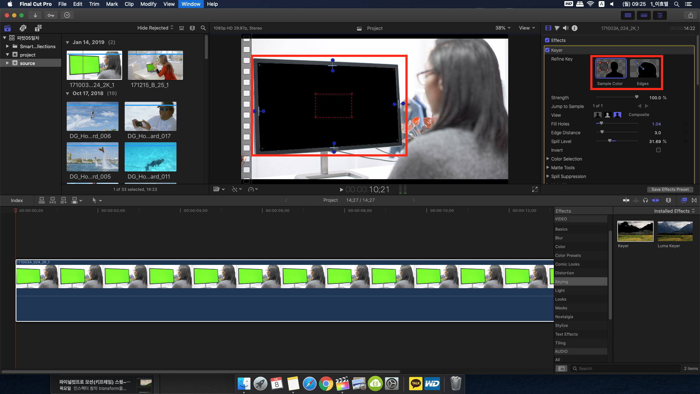Open the info inspector icon
Viewport: 700px width, 394px height.
coord(575,28)
